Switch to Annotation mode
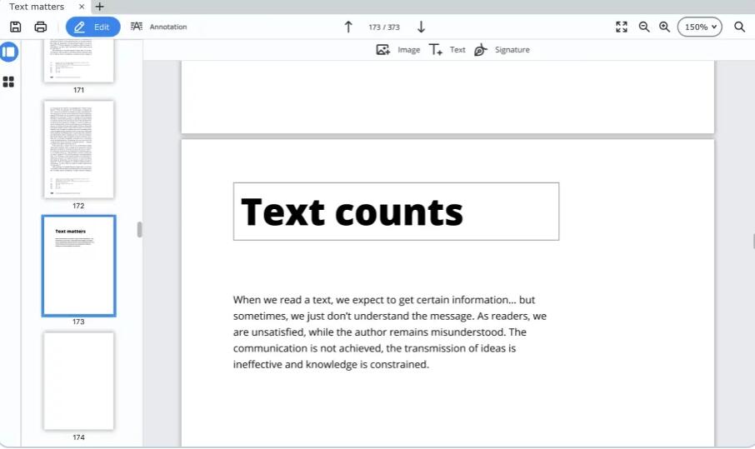The height and width of the screenshot is (449, 755). [159, 27]
